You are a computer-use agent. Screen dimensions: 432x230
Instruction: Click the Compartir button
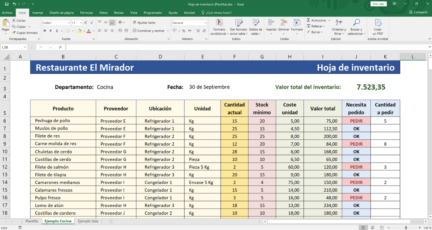coord(418,12)
